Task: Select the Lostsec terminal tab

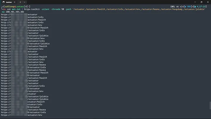Action: [9, 2]
